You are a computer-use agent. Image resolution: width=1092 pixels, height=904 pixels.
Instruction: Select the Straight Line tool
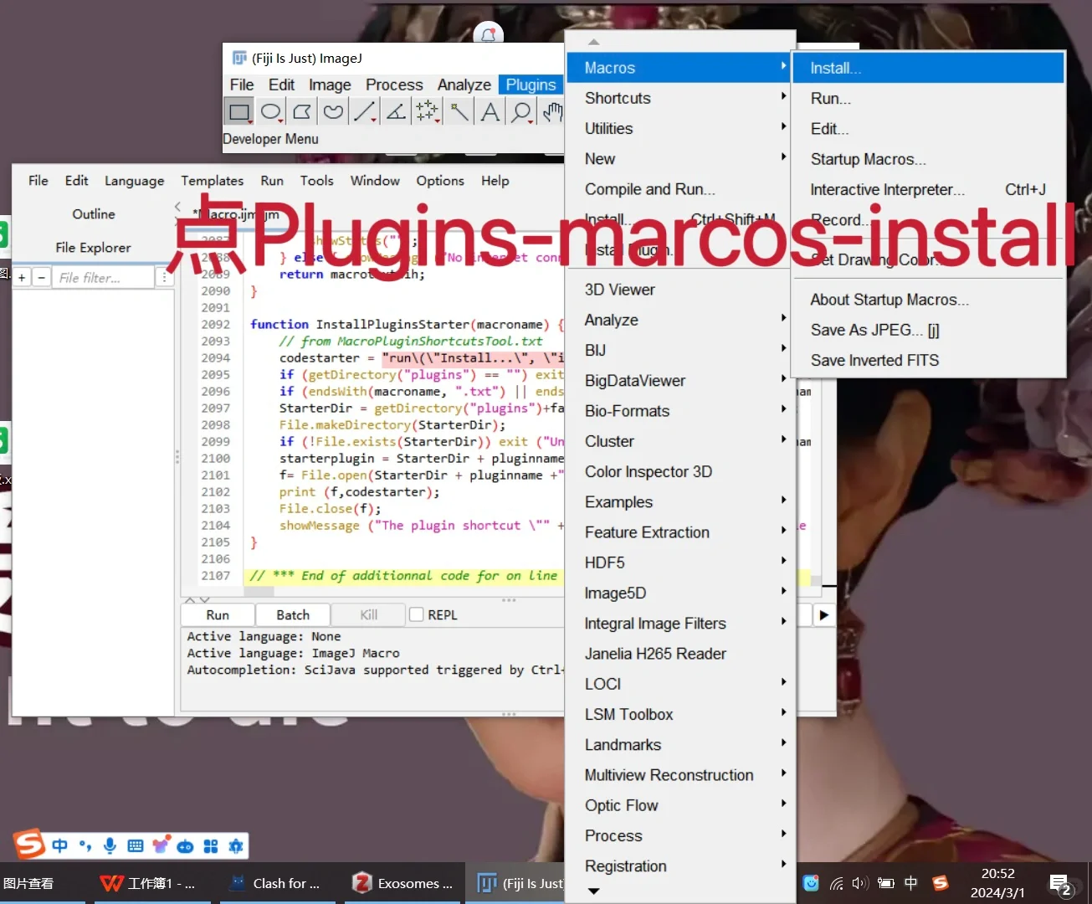pos(365,111)
